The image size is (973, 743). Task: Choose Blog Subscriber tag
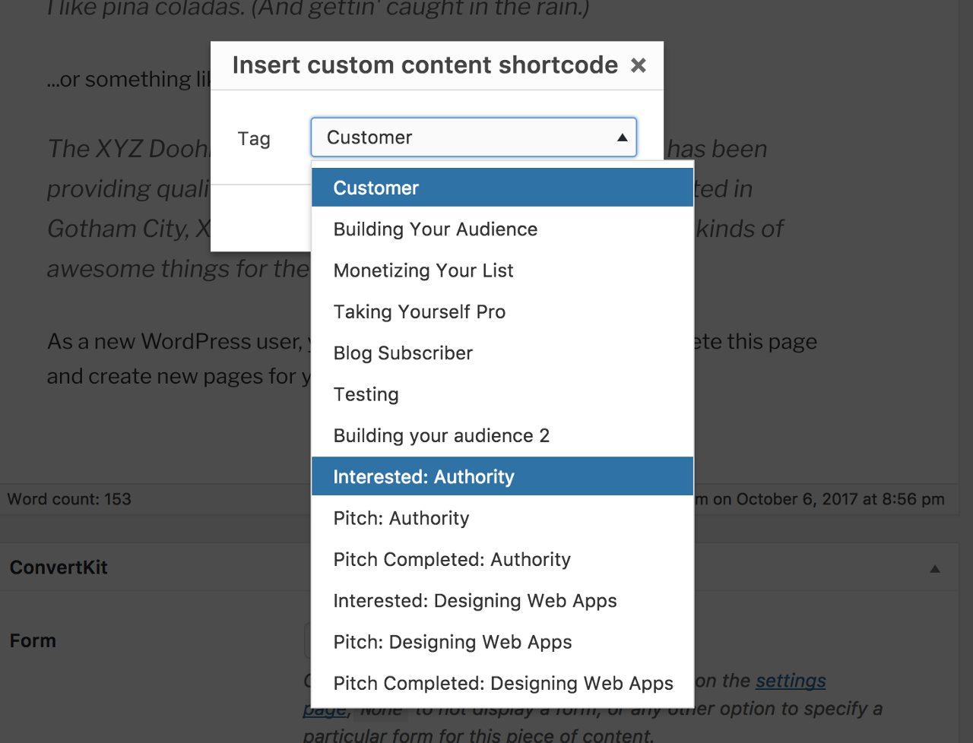(x=502, y=353)
